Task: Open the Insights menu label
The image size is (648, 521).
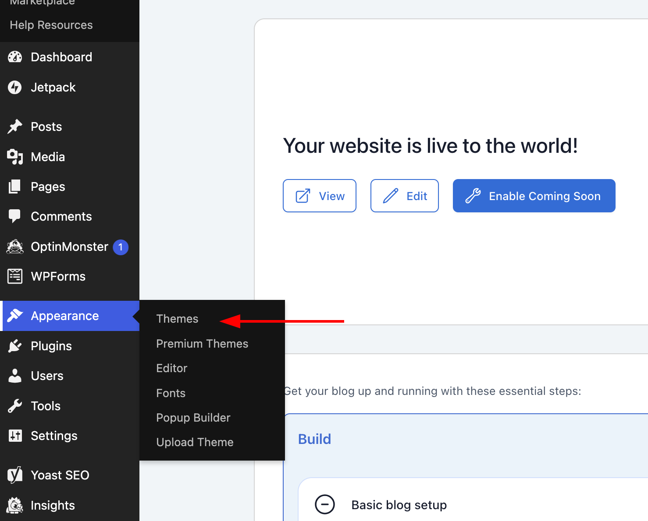Action: pos(53,505)
